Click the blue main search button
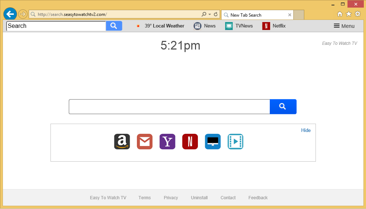This screenshot has width=366, height=209. (283, 107)
